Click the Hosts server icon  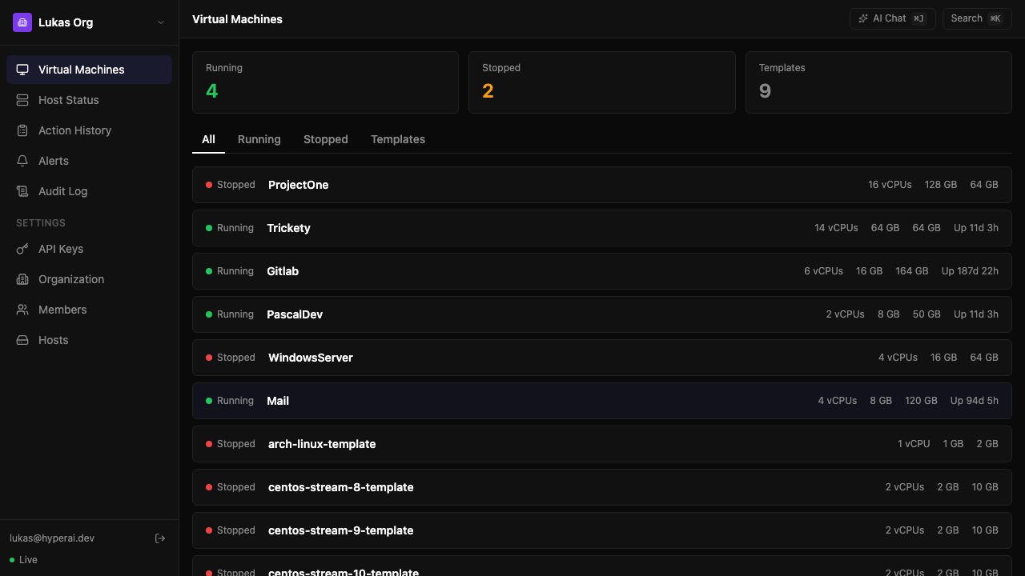[22, 340]
